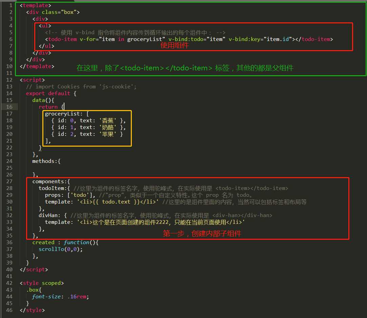Place cursor on the opening <ul> tag

tap(45, 26)
